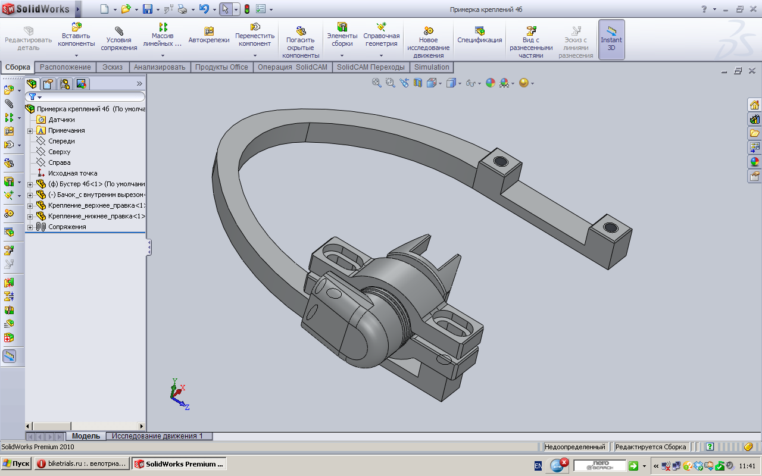Select the Спереди (Front) plane in tree
Image resolution: width=762 pixels, height=476 pixels.
[61, 141]
